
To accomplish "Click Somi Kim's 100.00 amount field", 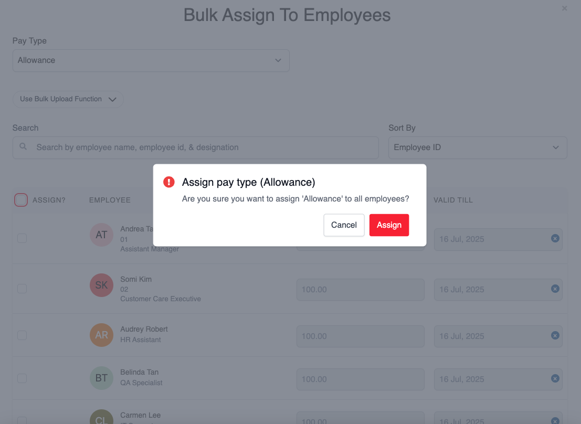I will point(360,290).
